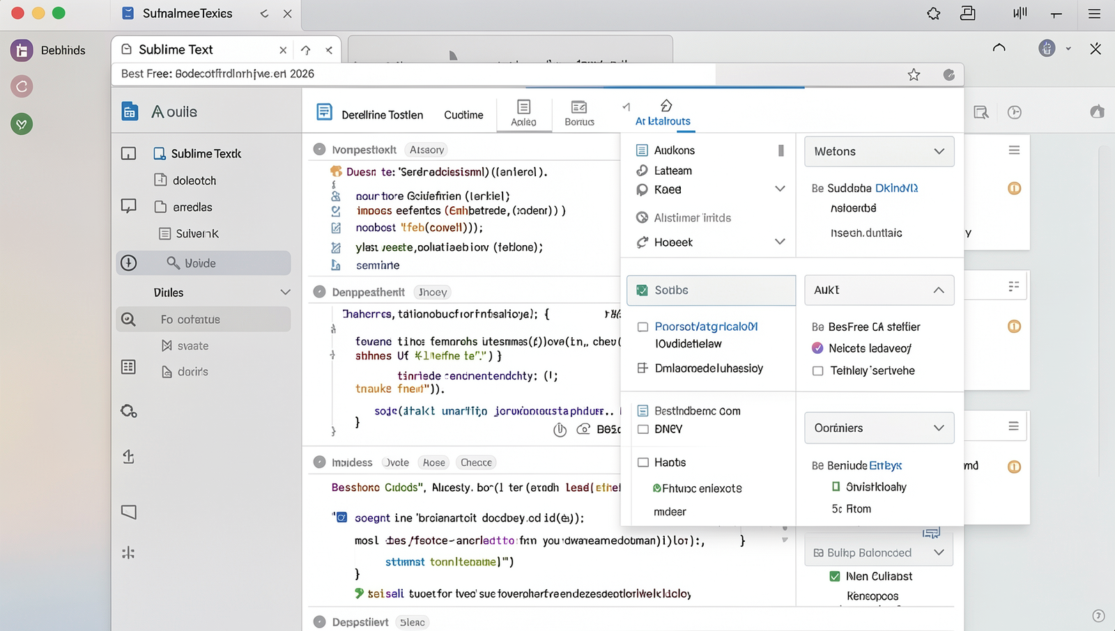1115x631 pixels.
Task: Open the At Łtalrouts tab
Action: [x=663, y=113]
